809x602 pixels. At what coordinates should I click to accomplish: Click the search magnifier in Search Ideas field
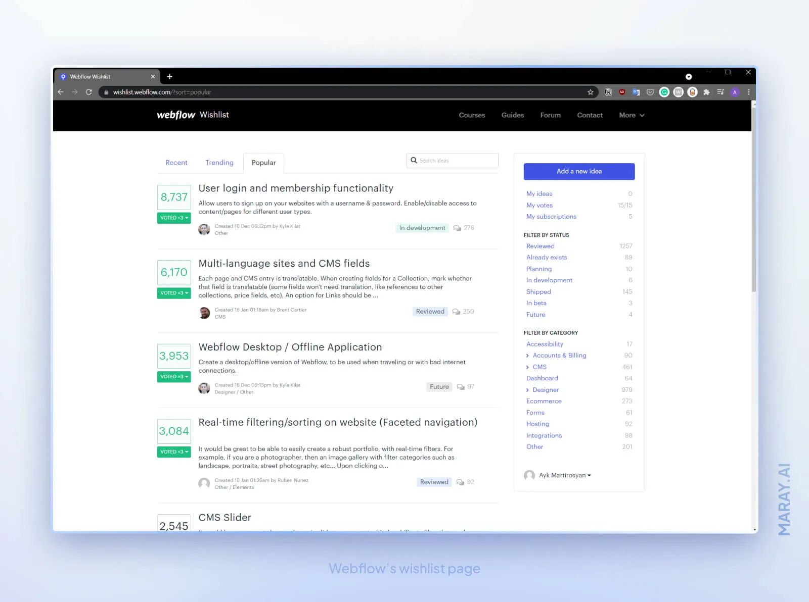pos(415,160)
